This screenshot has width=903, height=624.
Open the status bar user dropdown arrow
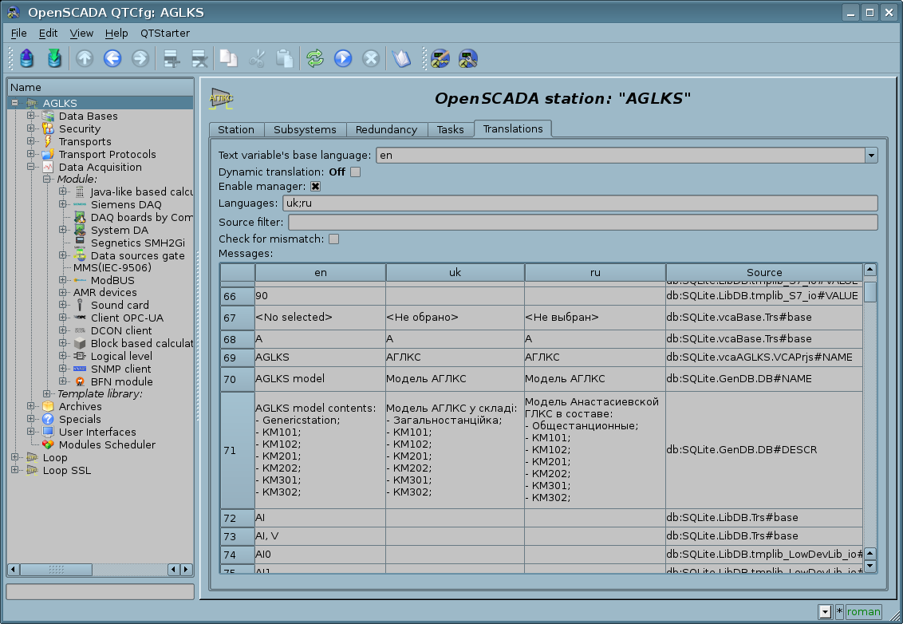click(826, 611)
